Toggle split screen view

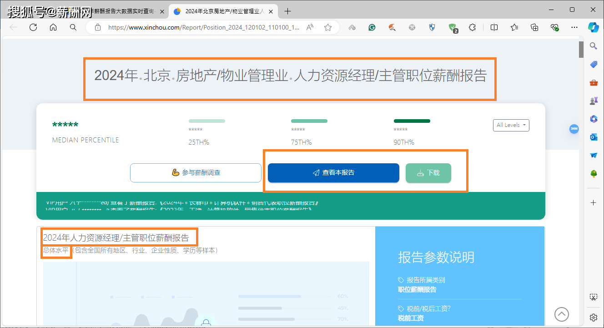(x=494, y=27)
